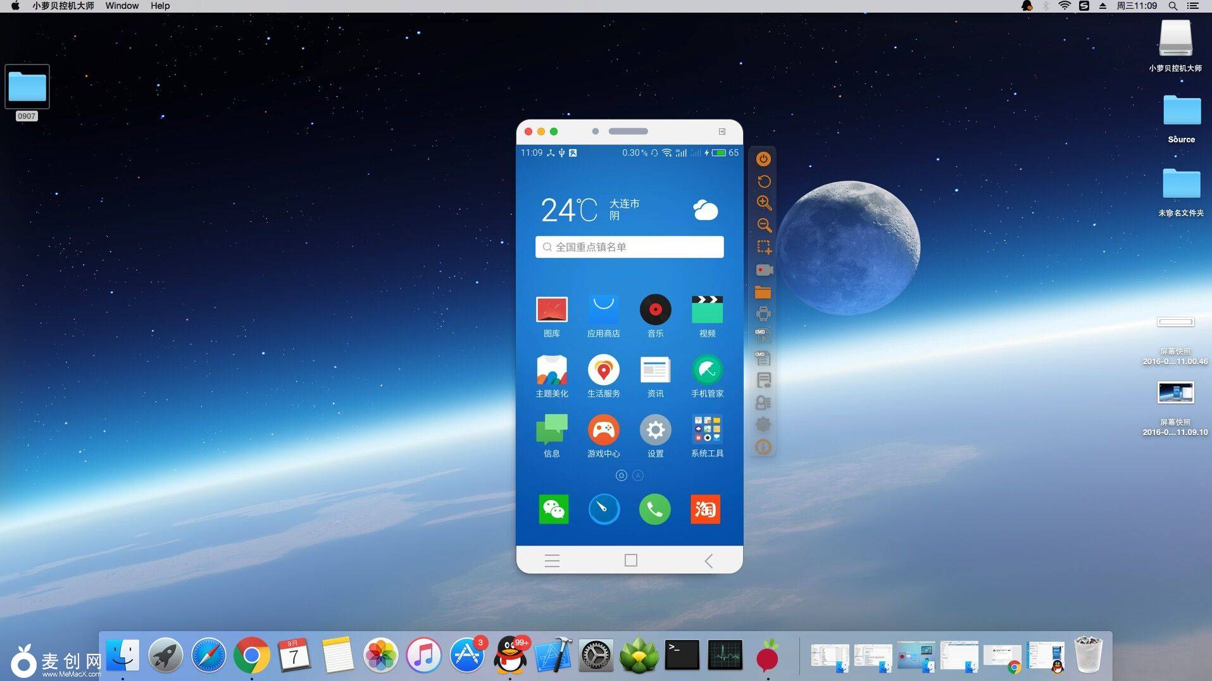Open the Window menu in the menu bar
The height and width of the screenshot is (681, 1212).
point(122,6)
